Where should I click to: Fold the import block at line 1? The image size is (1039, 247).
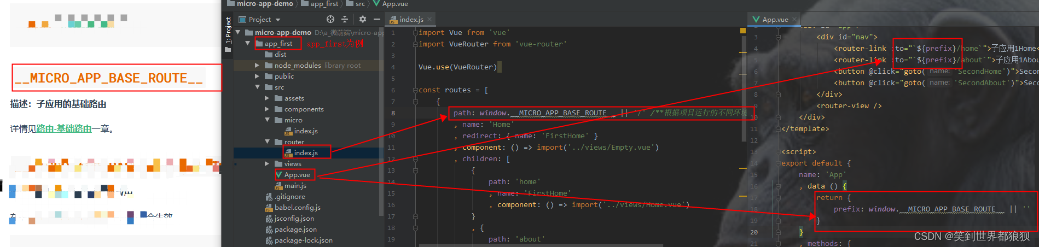[x=415, y=32]
